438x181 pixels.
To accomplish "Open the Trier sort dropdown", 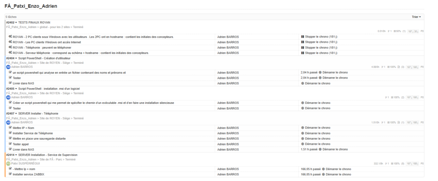I will click(x=416, y=17).
